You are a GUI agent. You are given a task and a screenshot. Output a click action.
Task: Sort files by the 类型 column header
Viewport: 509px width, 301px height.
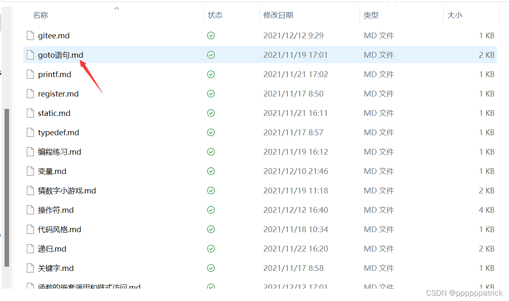[x=371, y=15]
